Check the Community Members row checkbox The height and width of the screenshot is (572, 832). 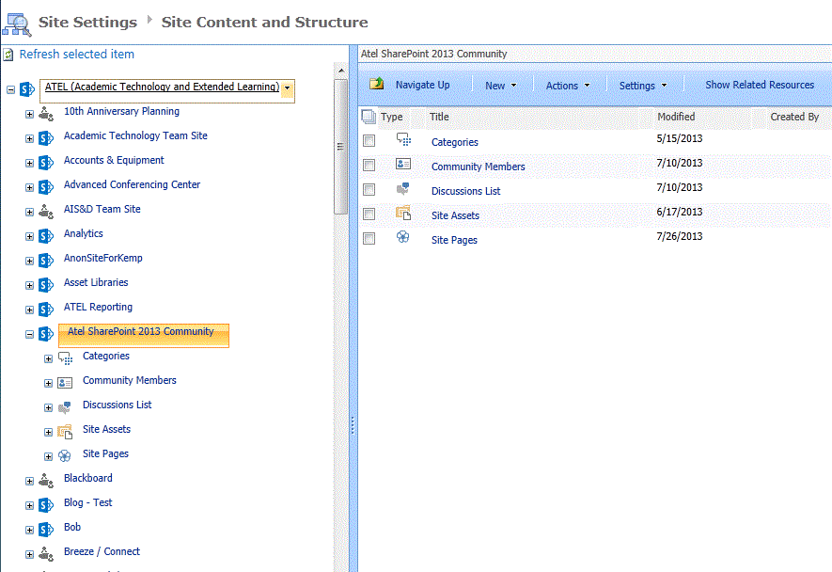coord(369,166)
